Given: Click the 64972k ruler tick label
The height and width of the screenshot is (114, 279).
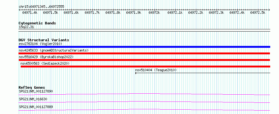Looking at the screenshot, I should click(x=154, y=12).
